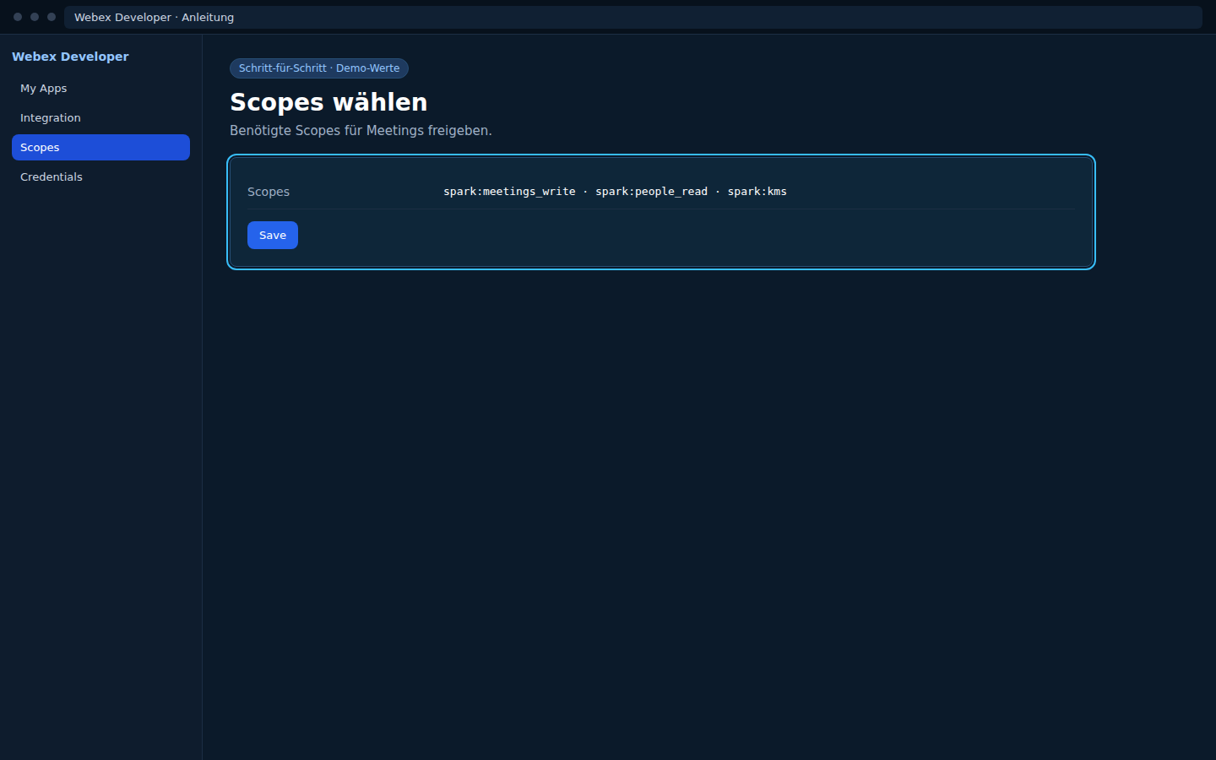Click the second window control dot

coord(35,17)
